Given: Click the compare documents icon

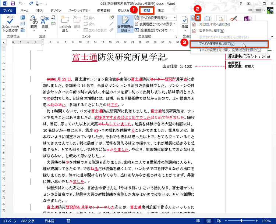Looking at the screenshot, I should point(208,19).
